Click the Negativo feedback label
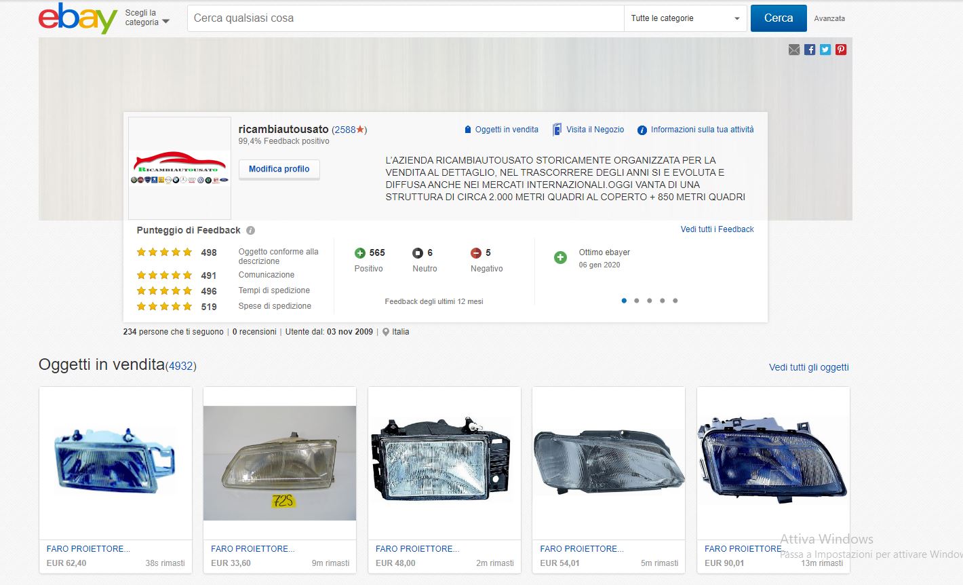The height and width of the screenshot is (585, 963). click(487, 269)
